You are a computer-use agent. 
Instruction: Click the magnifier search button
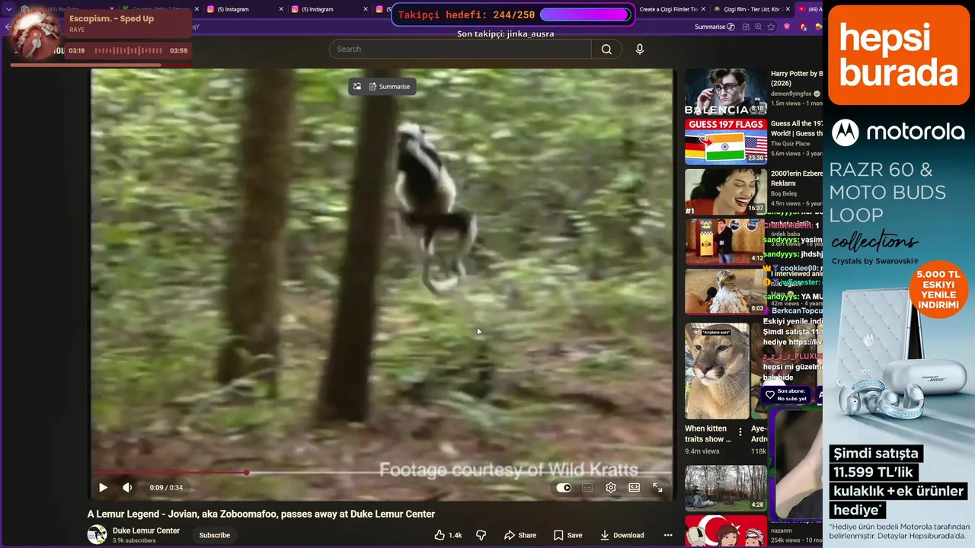point(606,49)
